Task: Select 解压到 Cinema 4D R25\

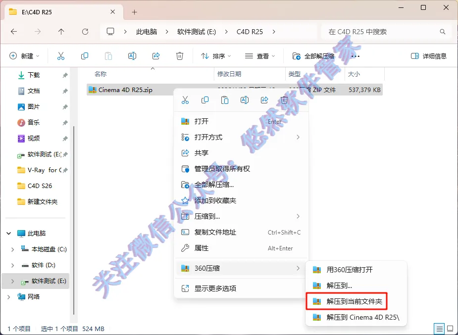Action: click(356, 317)
